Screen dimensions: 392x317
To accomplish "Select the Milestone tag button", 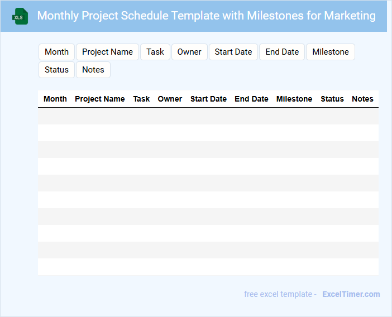I will (x=331, y=52).
